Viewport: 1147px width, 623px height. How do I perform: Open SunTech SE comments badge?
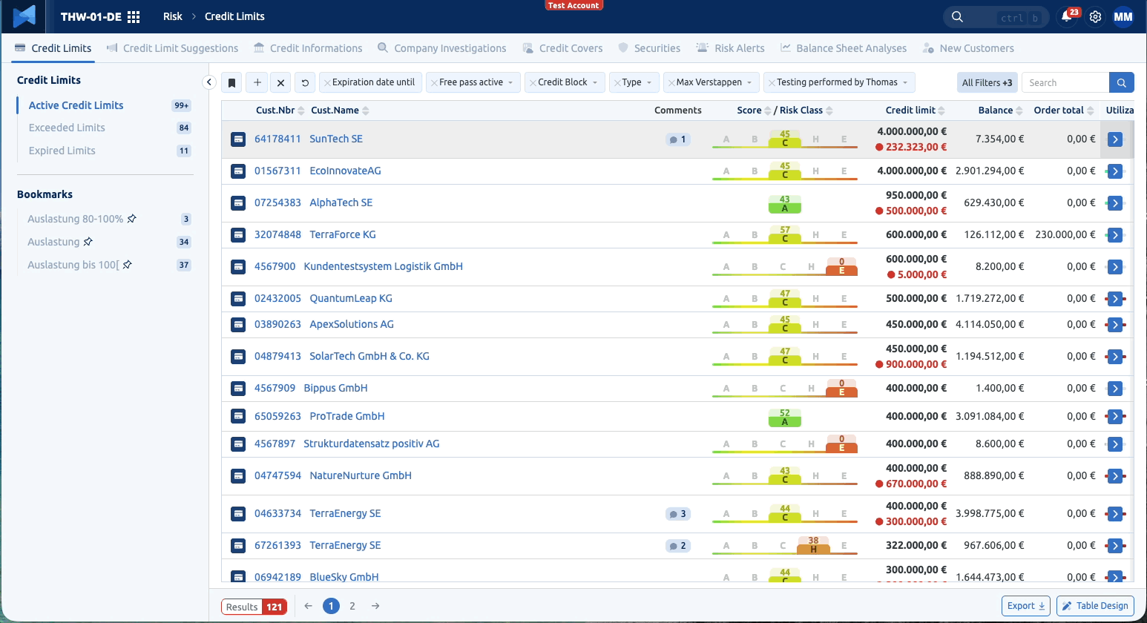[678, 139]
